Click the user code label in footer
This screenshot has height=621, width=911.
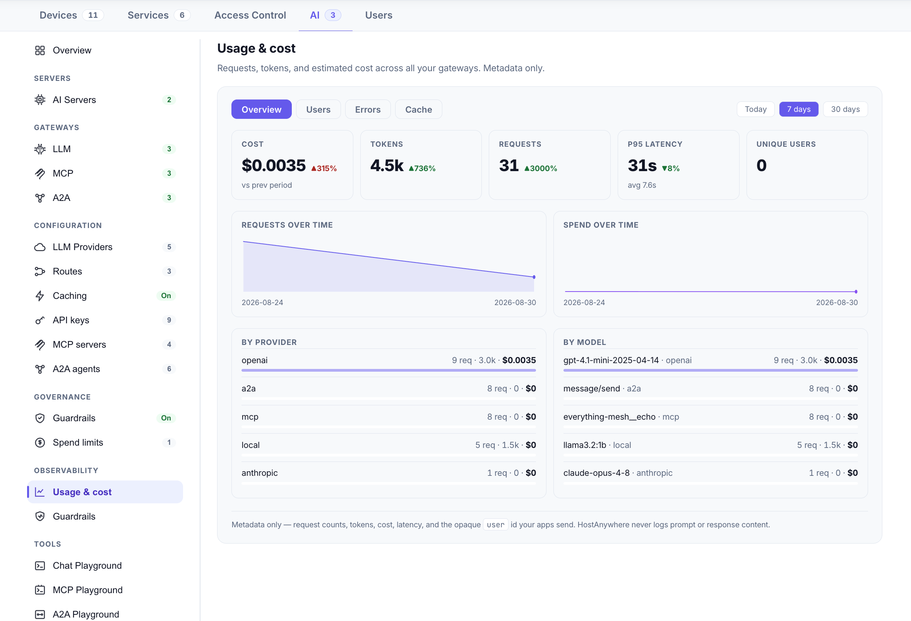click(495, 525)
